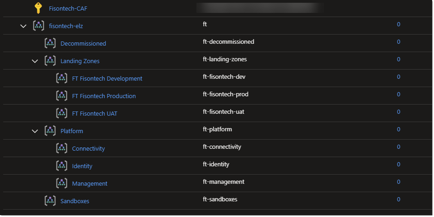Click the subscription count for Decommissioned

tap(398, 41)
